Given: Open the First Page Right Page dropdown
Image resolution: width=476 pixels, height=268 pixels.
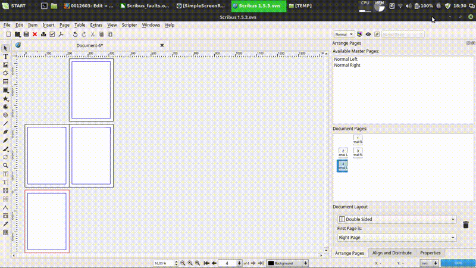Looking at the screenshot, I should click(x=397, y=238).
